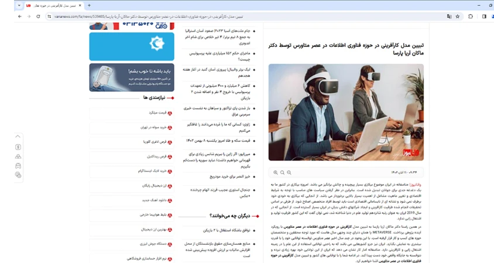Click the vananews.com URL address bar
494x263 pixels.
[234, 16]
